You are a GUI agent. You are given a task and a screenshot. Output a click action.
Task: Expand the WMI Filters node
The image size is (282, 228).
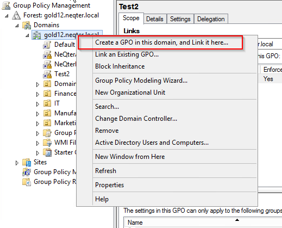[x=37, y=143]
